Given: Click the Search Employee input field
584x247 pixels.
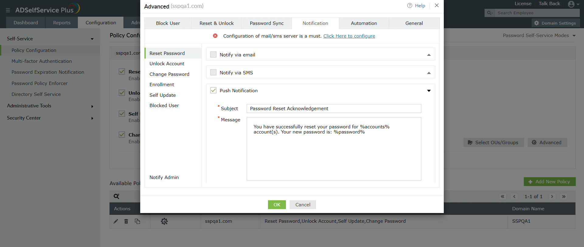Looking at the screenshot, I should [537, 13].
